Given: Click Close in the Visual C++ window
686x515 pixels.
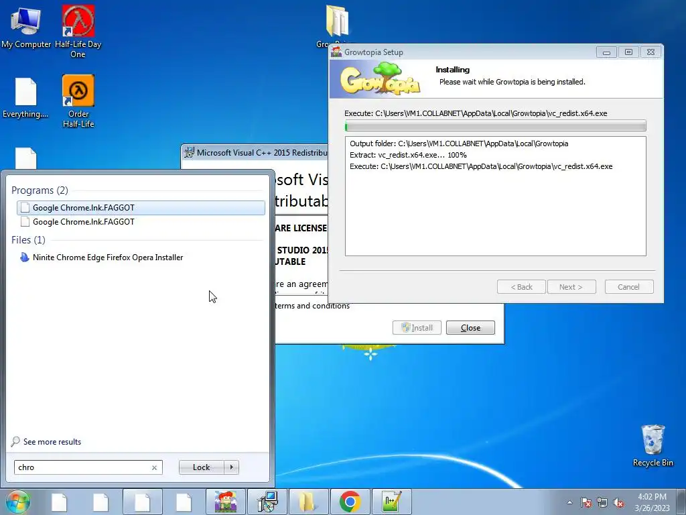Looking at the screenshot, I should 470,327.
